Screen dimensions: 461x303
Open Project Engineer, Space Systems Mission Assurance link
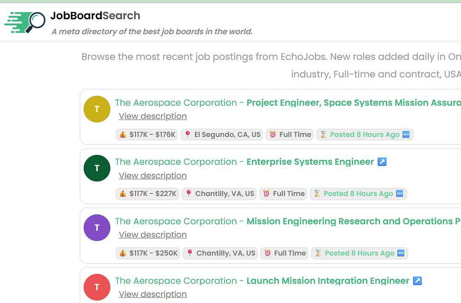pos(353,103)
